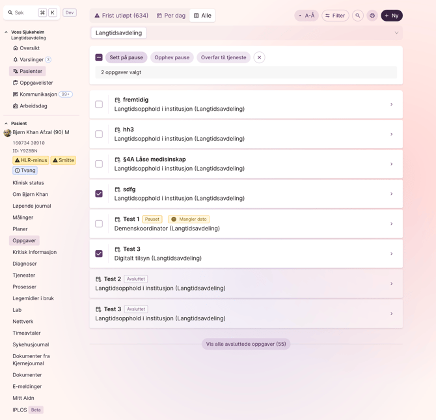Check the fremtidig task checkbox
This screenshot has width=436, height=420.
(x=99, y=104)
